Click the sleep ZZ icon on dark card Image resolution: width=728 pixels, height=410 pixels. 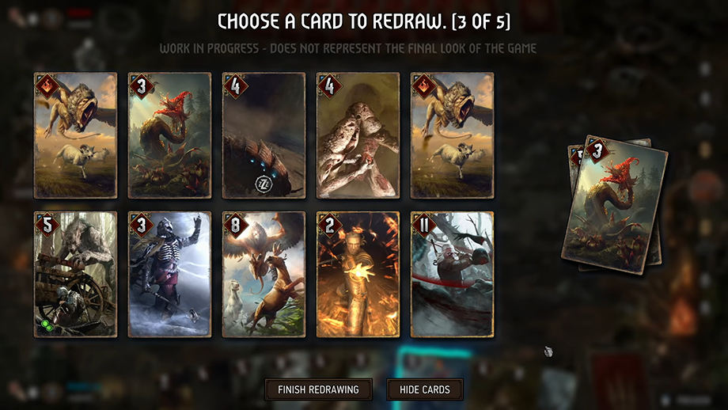(x=264, y=184)
